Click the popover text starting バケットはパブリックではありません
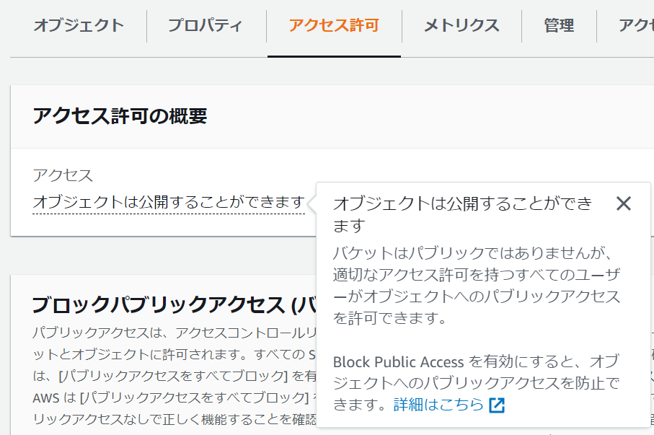Screen dimensions: 654x435 click(x=477, y=286)
